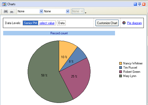148x105 pixels.
Task: Click Tim Russel blue legend swatch
Action: click(x=121, y=68)
